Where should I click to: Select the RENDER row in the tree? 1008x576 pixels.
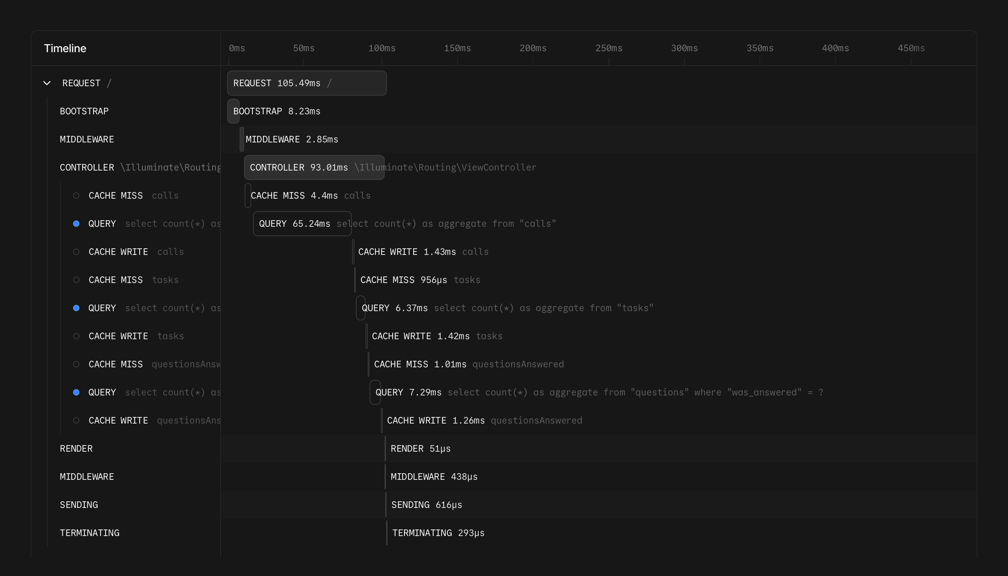point(76,449)
